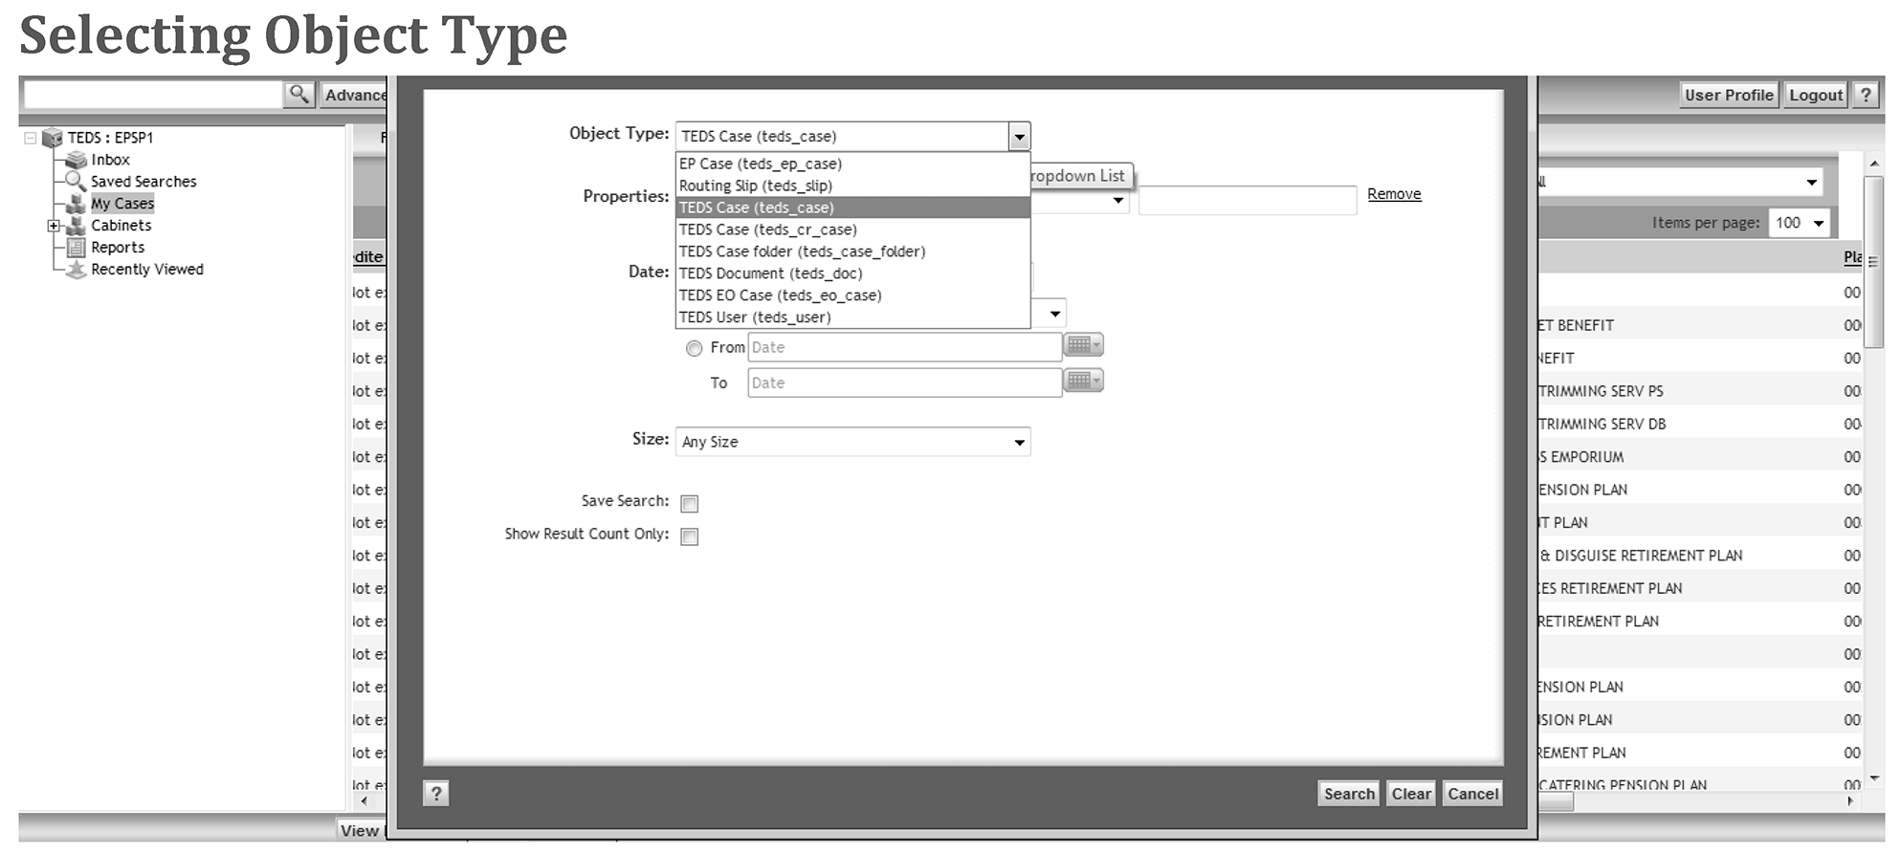1901x853 pixels.
Task: Enable the Save Search checkbox
Action: [689, 503]
